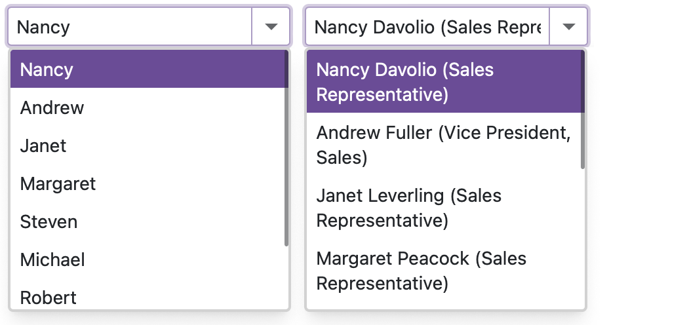
Task: Select Janet Leverling (Sales Representative) option
Action: point(443,208)
